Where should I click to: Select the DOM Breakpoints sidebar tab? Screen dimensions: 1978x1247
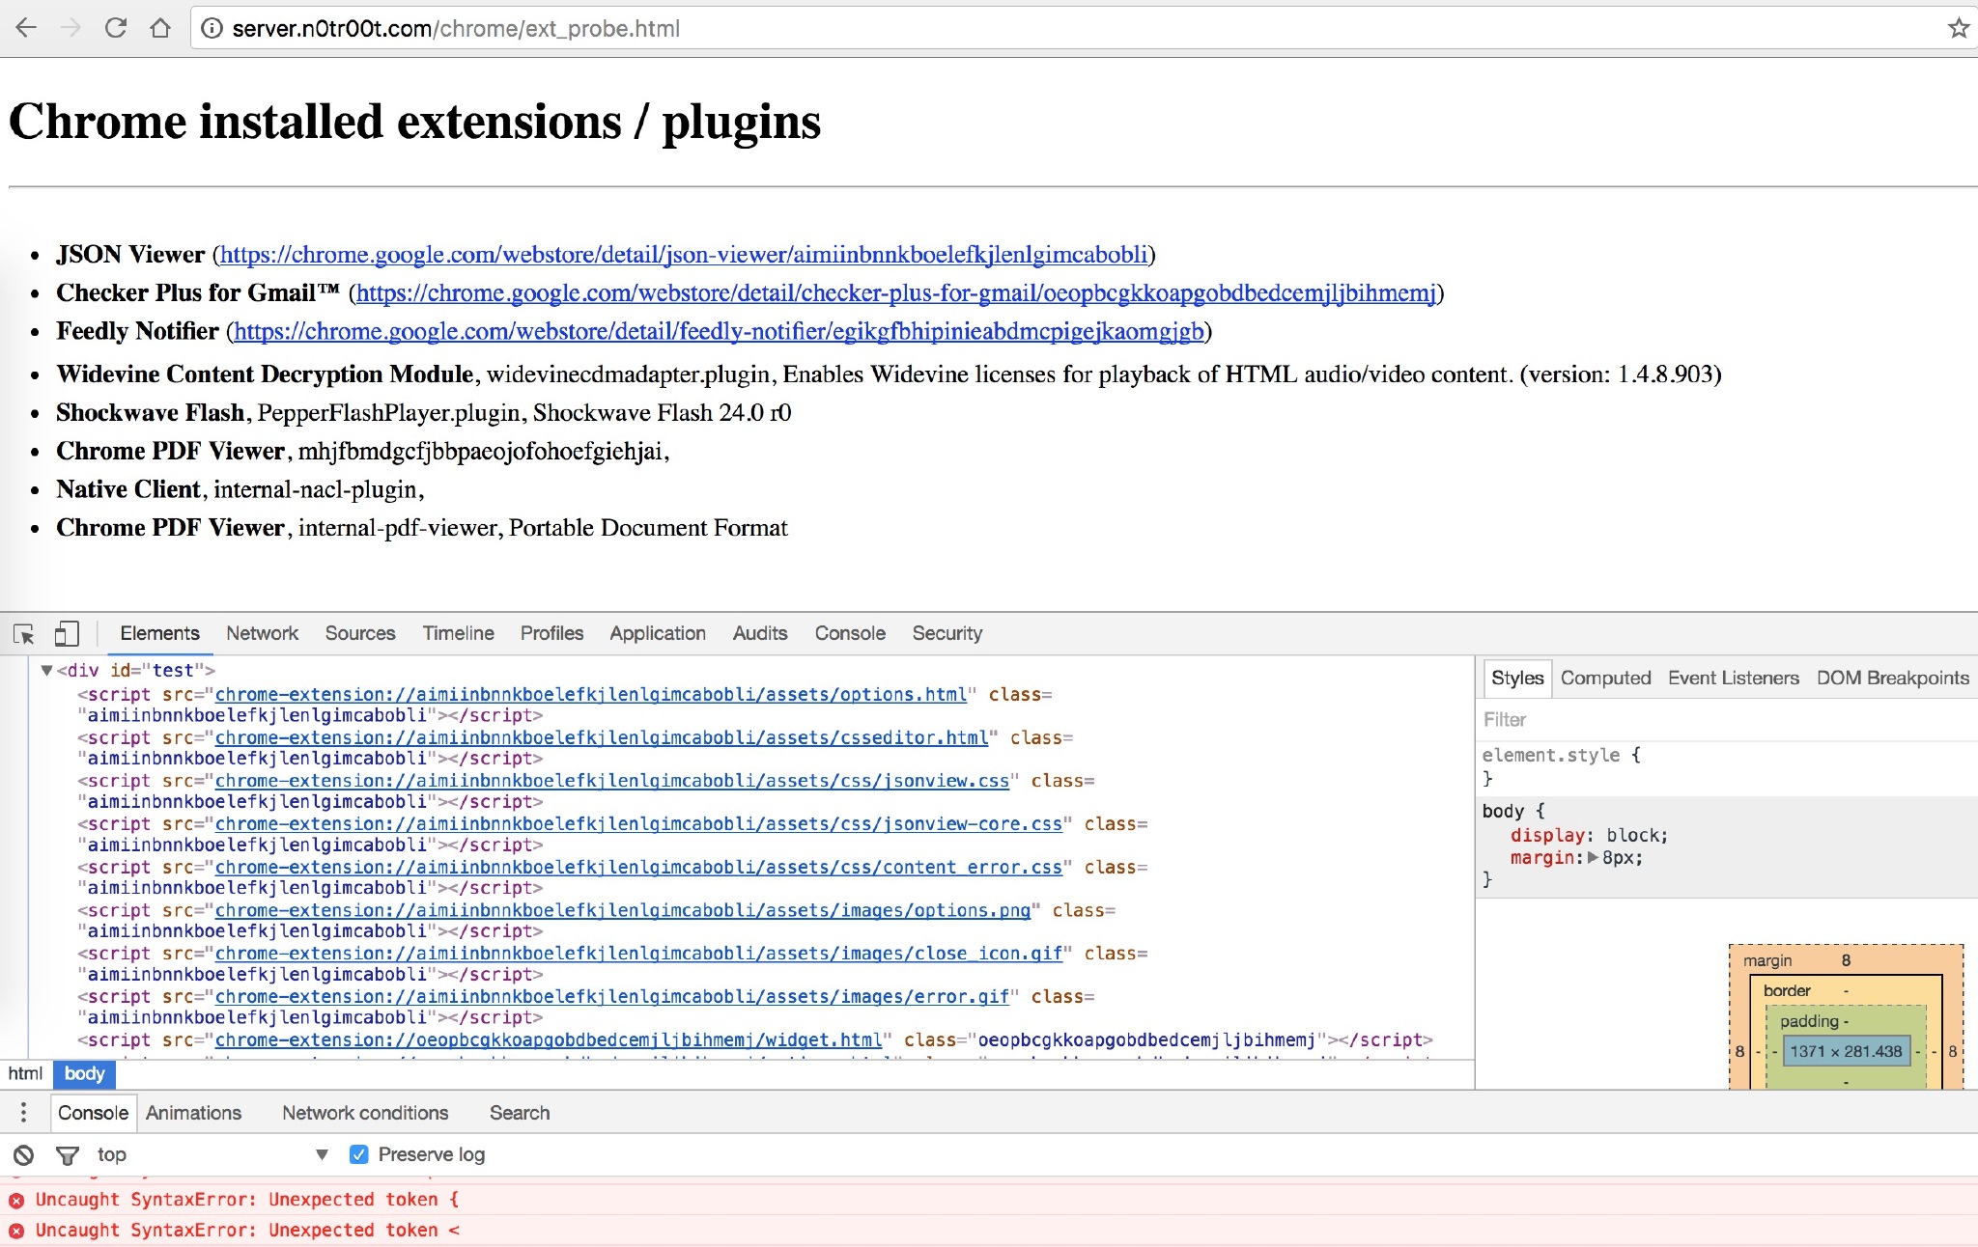pos(1893,678)
